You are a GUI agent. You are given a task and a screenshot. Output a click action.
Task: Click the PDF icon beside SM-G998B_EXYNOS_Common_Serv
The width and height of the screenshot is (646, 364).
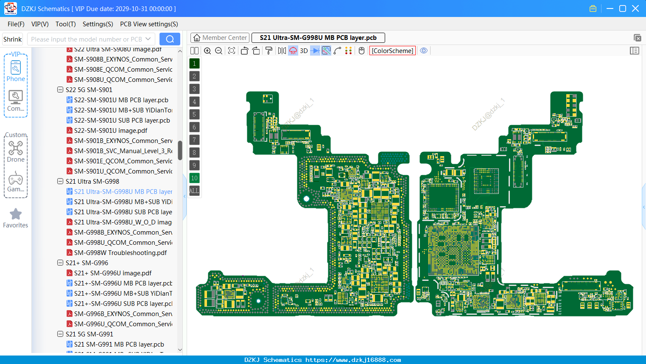[x=70, y=232]
